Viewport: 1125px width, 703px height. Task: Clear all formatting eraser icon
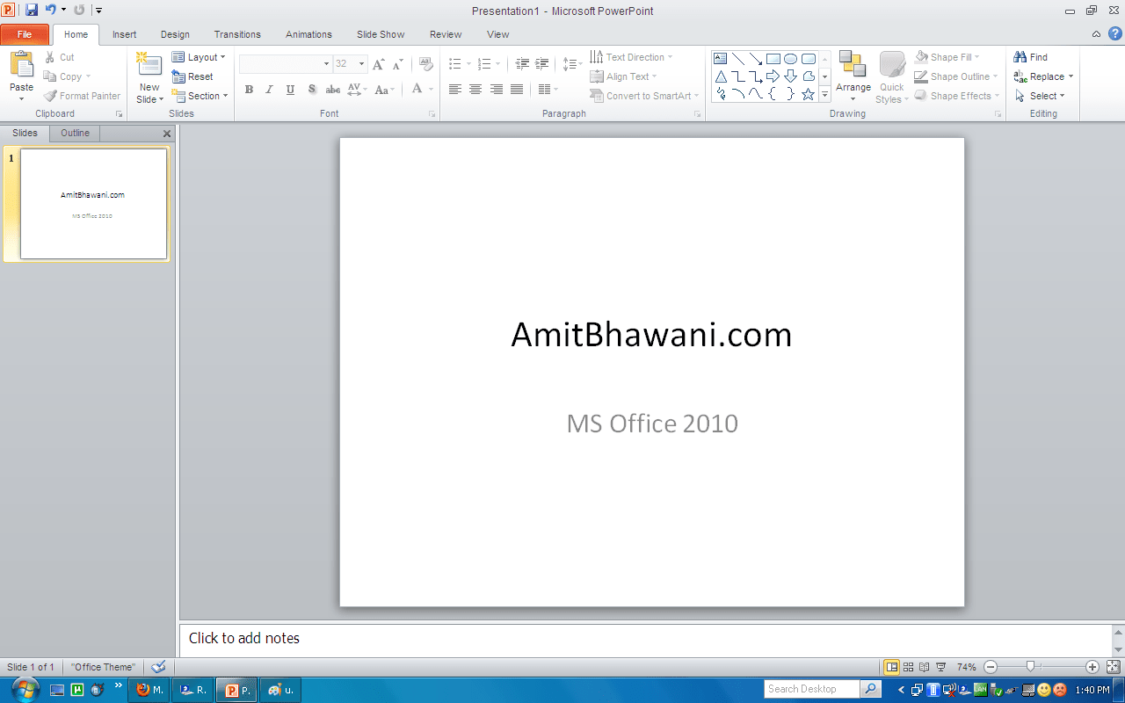[x=426, y=64]
